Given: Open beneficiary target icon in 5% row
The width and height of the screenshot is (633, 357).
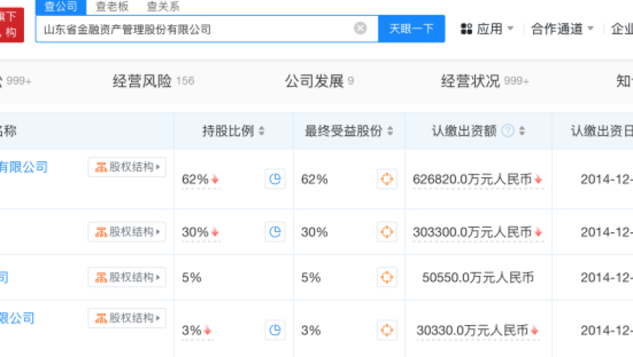Looking at the screenshot, I should pos(386,277).
